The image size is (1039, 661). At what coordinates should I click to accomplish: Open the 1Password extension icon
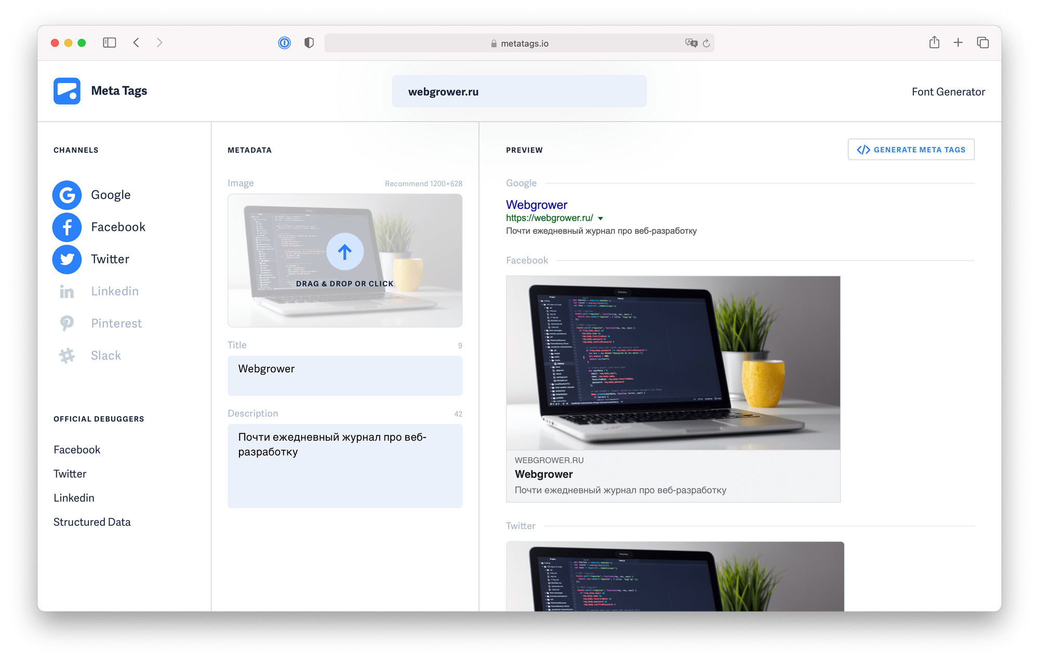coord(284,43)
